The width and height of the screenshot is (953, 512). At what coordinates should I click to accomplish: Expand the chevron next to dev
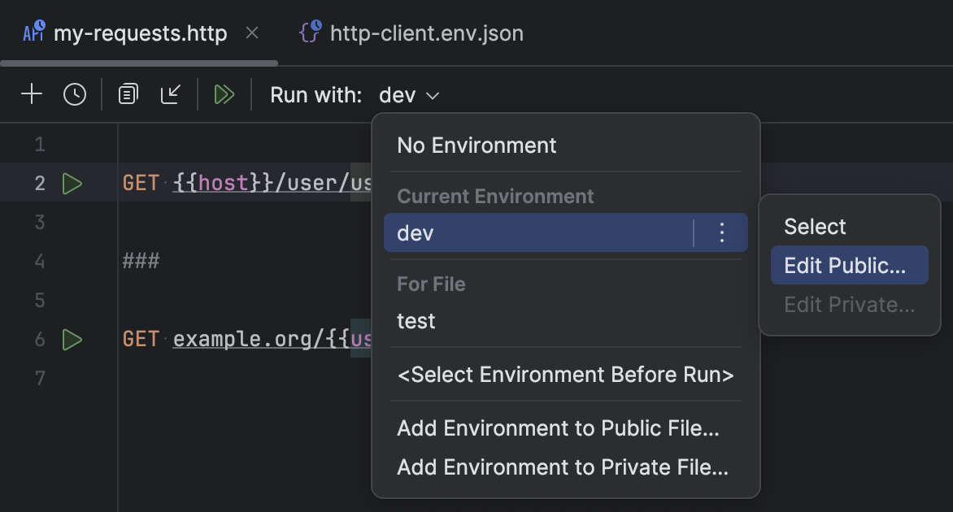coord(433,95)
